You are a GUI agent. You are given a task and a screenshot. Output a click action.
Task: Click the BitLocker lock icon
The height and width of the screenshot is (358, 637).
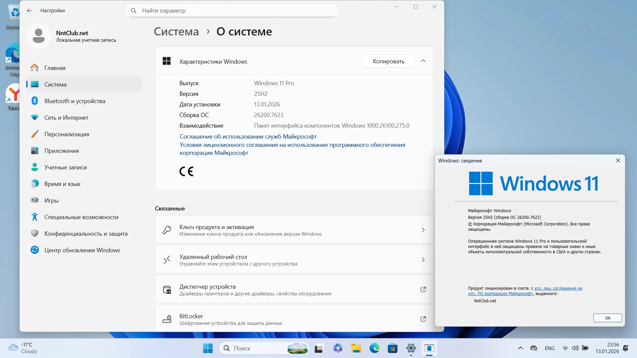[167, 319]
